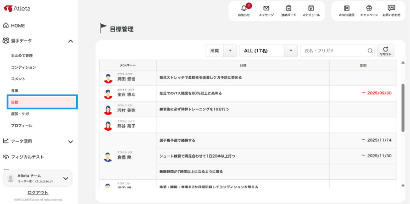Screen dimensions: 410x204
Task: Expand the データ活用 sidebar section
Action: point(71,142)
